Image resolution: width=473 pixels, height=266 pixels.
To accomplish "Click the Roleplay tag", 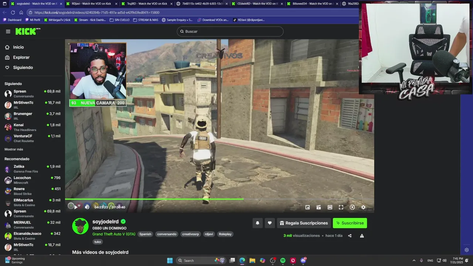I will pyautogui.click(x=225, y=234).
